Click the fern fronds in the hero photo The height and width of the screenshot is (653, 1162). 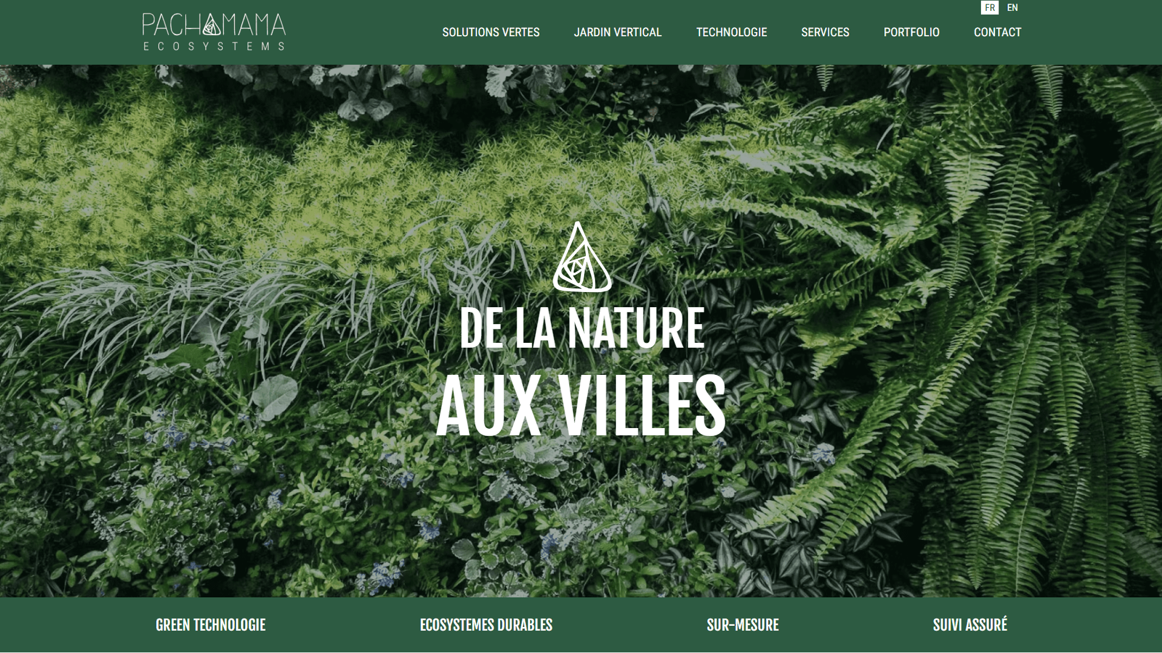999,333
